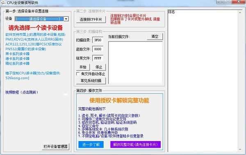Click the 52tikong.com link text

pos(17,78)
